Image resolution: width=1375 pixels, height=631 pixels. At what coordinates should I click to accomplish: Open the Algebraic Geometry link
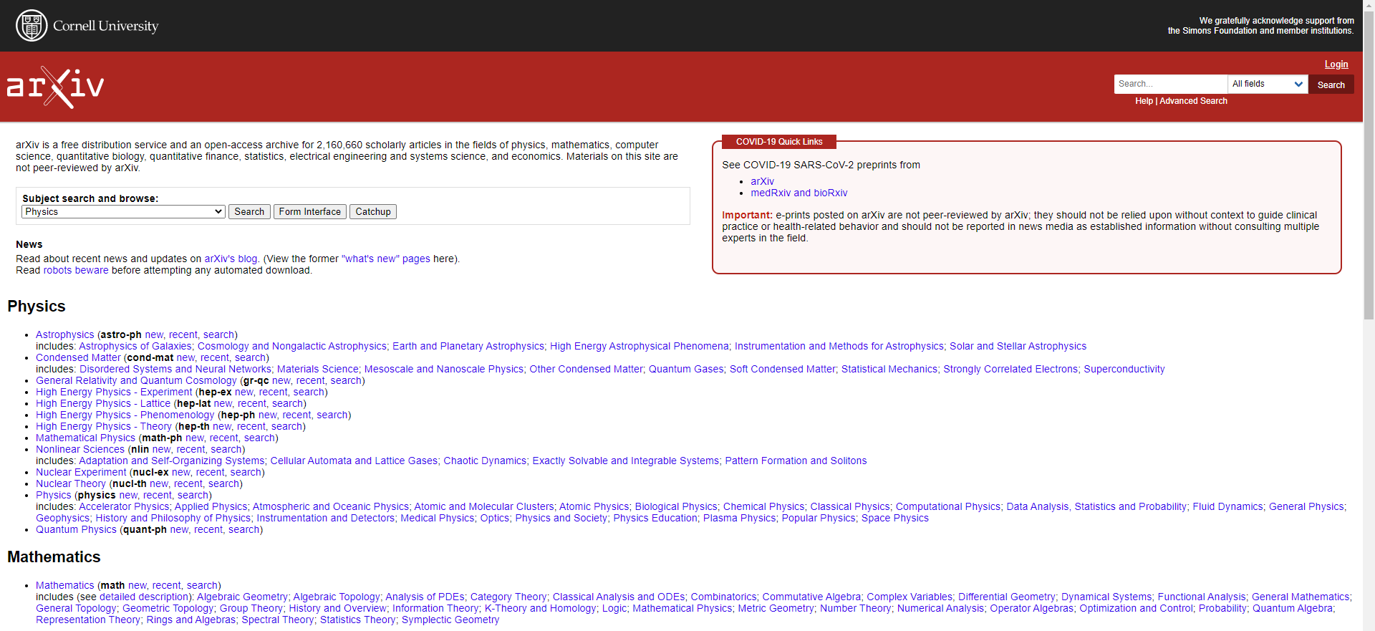tap(242, 597)
